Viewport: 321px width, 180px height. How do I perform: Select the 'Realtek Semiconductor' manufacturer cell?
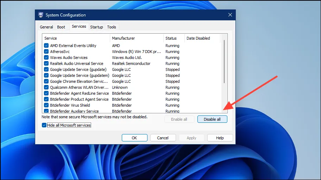(131, 64)
